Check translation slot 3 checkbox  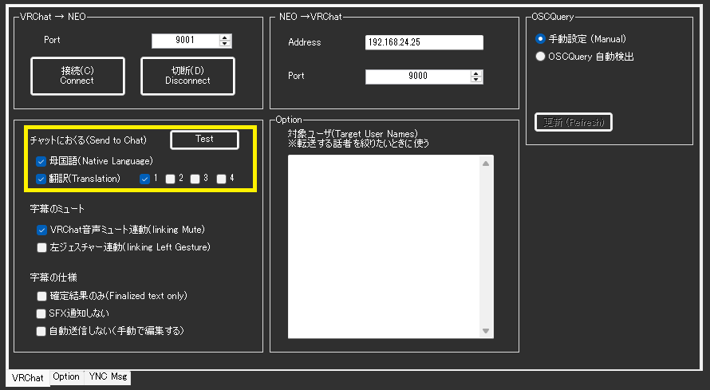pos(195,179)
